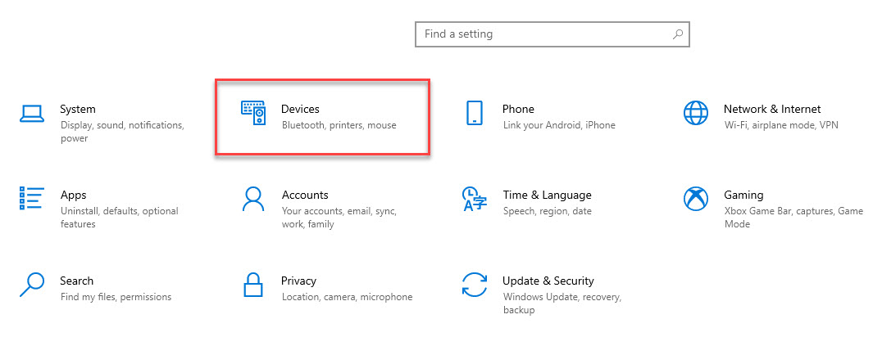
Task: Open Network & Internet settings title
Action: click(772, 109)
